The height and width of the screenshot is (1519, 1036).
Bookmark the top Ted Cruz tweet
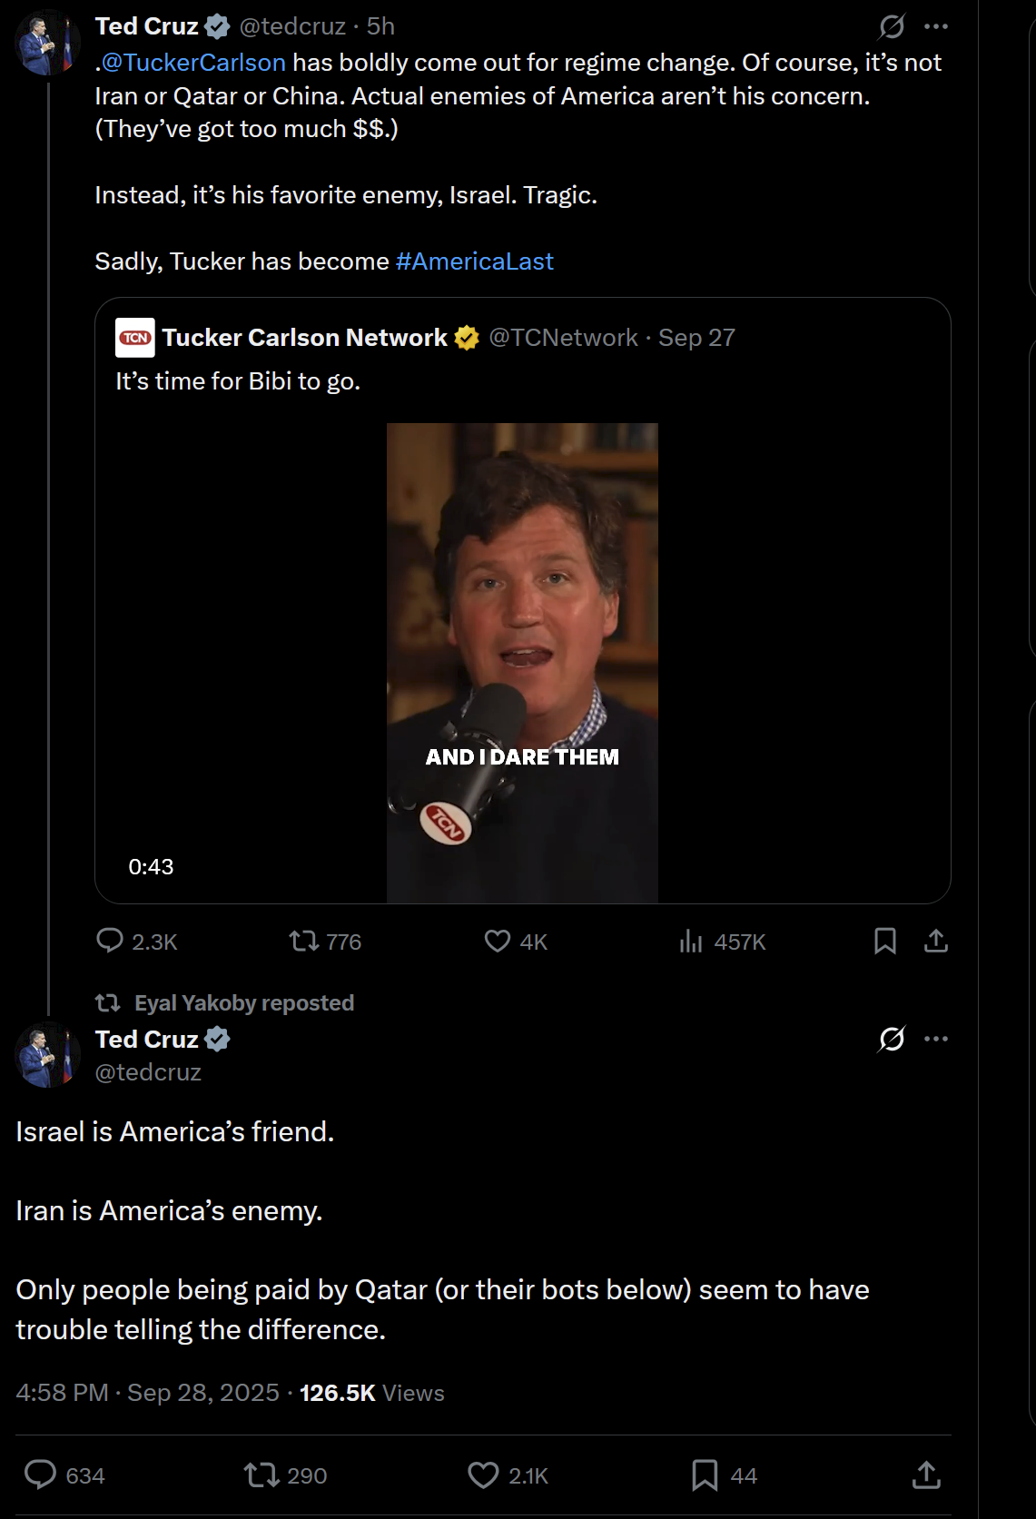884,941
